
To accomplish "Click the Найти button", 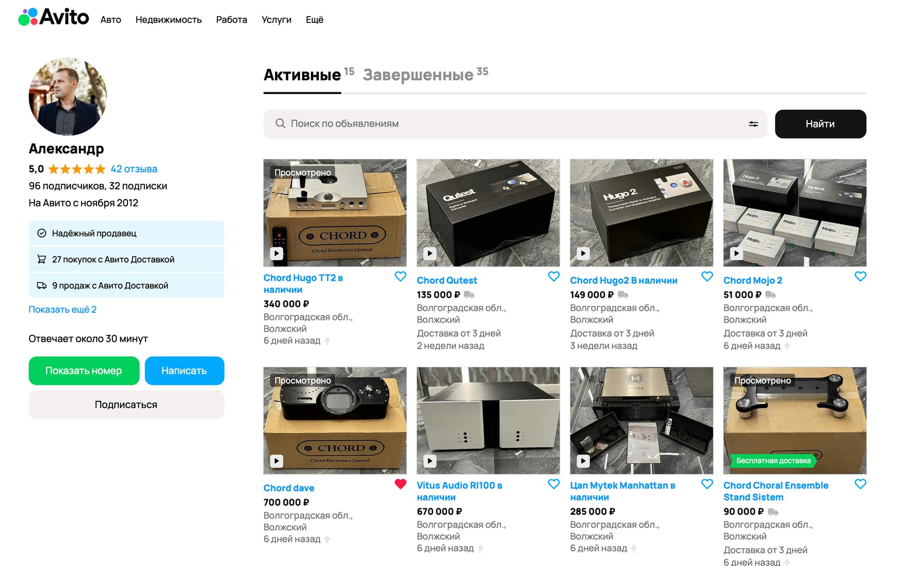I will [x=820, y=124].
